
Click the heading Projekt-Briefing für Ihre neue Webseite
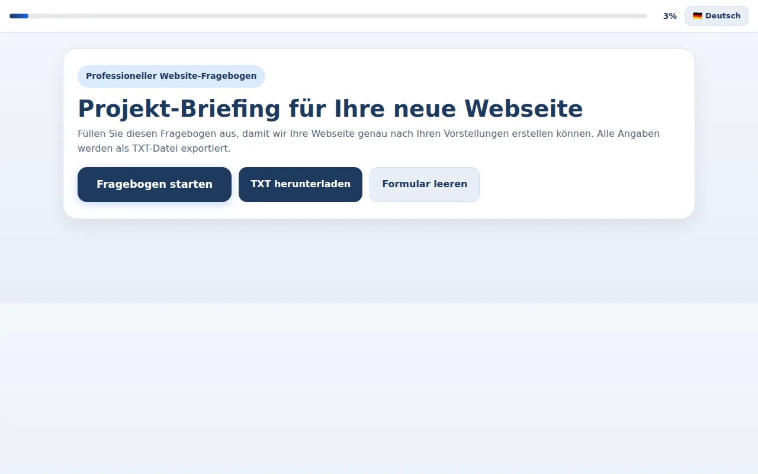click(x=330, y=108)
